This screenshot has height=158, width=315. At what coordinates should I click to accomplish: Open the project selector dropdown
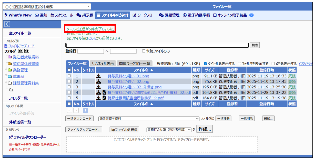coord(47,7)
